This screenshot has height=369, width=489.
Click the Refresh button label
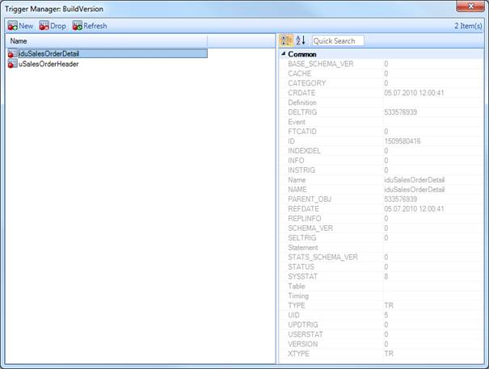tap(95, 26)
